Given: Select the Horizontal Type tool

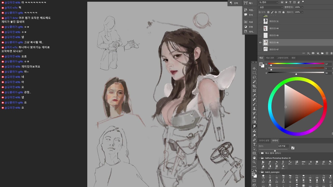Looking at the screenshot, I should click(x=254, y=144).
